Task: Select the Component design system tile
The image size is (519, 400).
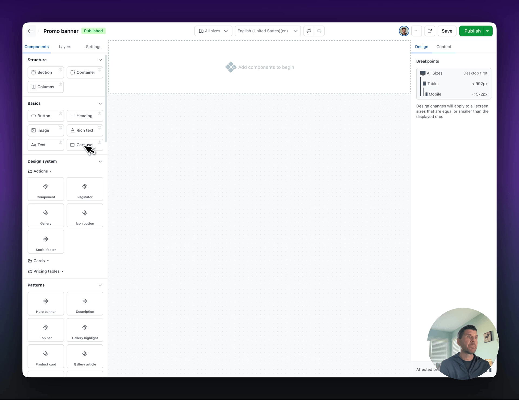Action: tap(46, 189)
